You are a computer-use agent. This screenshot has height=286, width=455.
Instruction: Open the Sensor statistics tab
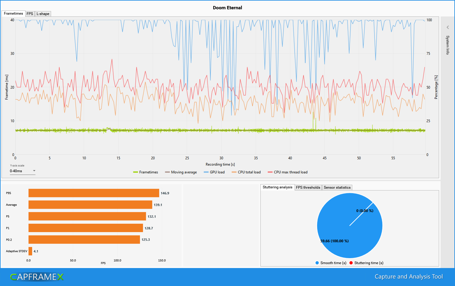(337, 187)
